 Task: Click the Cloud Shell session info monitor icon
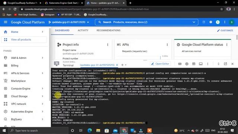point(201,64)
